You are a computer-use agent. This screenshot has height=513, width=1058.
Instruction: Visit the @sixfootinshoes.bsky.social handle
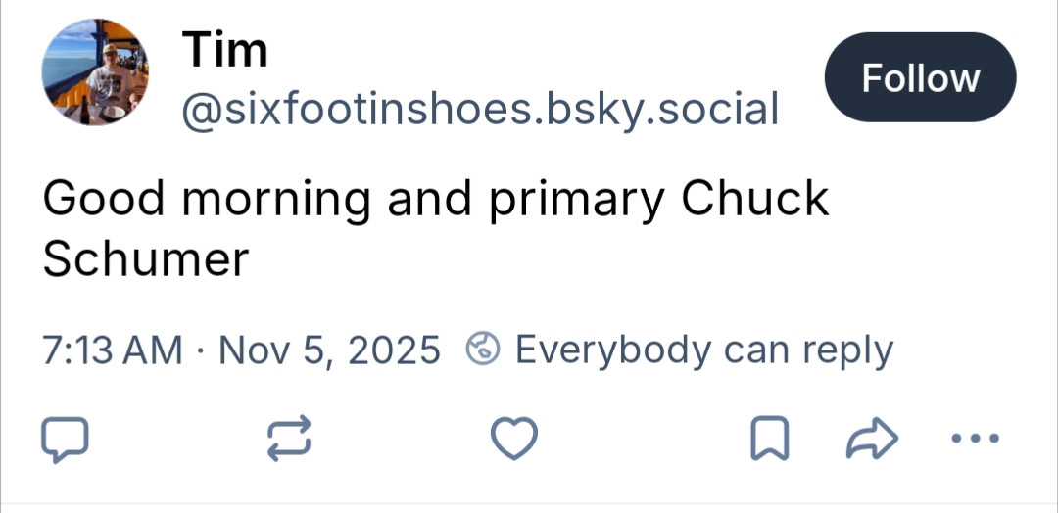(480, 109)
